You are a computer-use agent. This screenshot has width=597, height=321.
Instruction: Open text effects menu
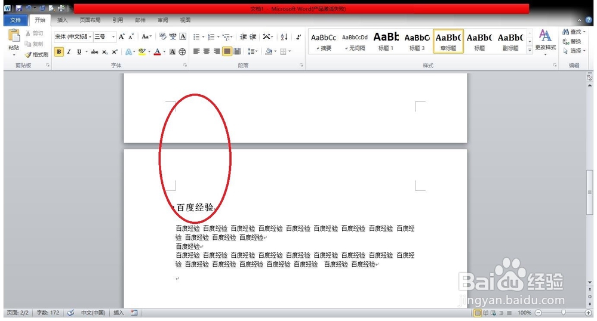point(130,52)
